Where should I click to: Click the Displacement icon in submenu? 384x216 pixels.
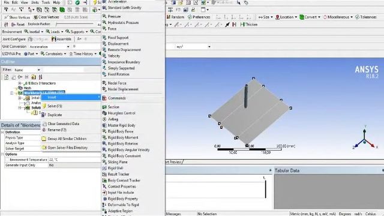[104, 44]
